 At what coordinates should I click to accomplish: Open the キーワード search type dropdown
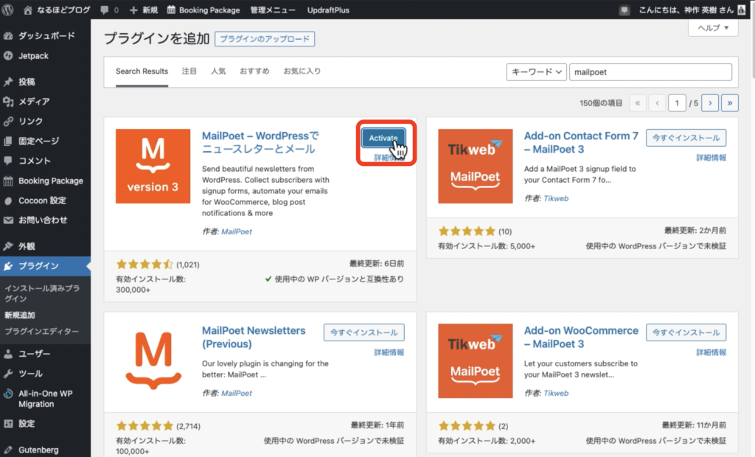536,72
